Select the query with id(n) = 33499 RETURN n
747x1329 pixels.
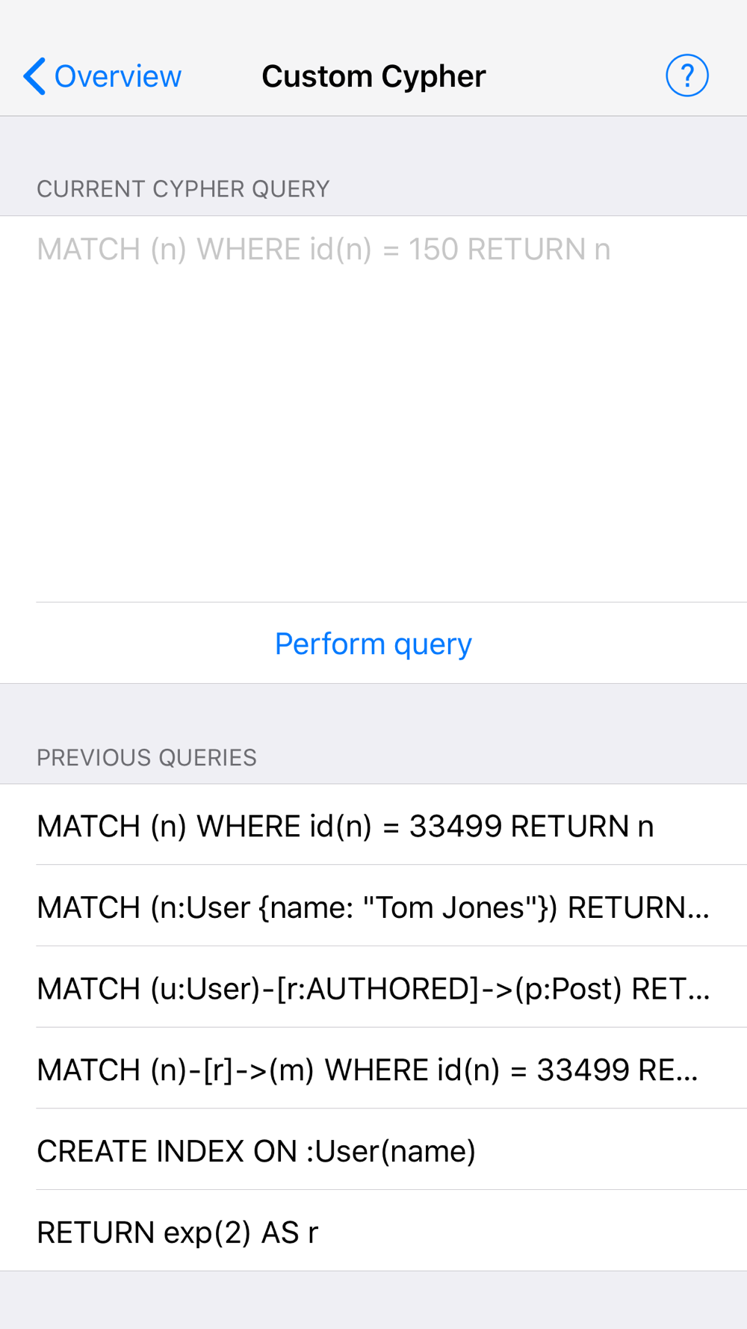pos(373,825)
